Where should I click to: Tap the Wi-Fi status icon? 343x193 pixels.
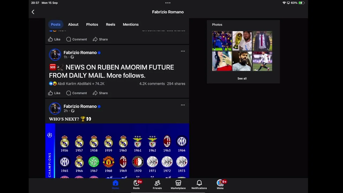[284, 3]
